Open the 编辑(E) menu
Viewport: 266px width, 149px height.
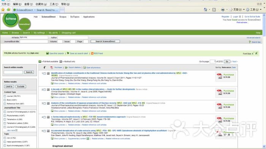17,4
